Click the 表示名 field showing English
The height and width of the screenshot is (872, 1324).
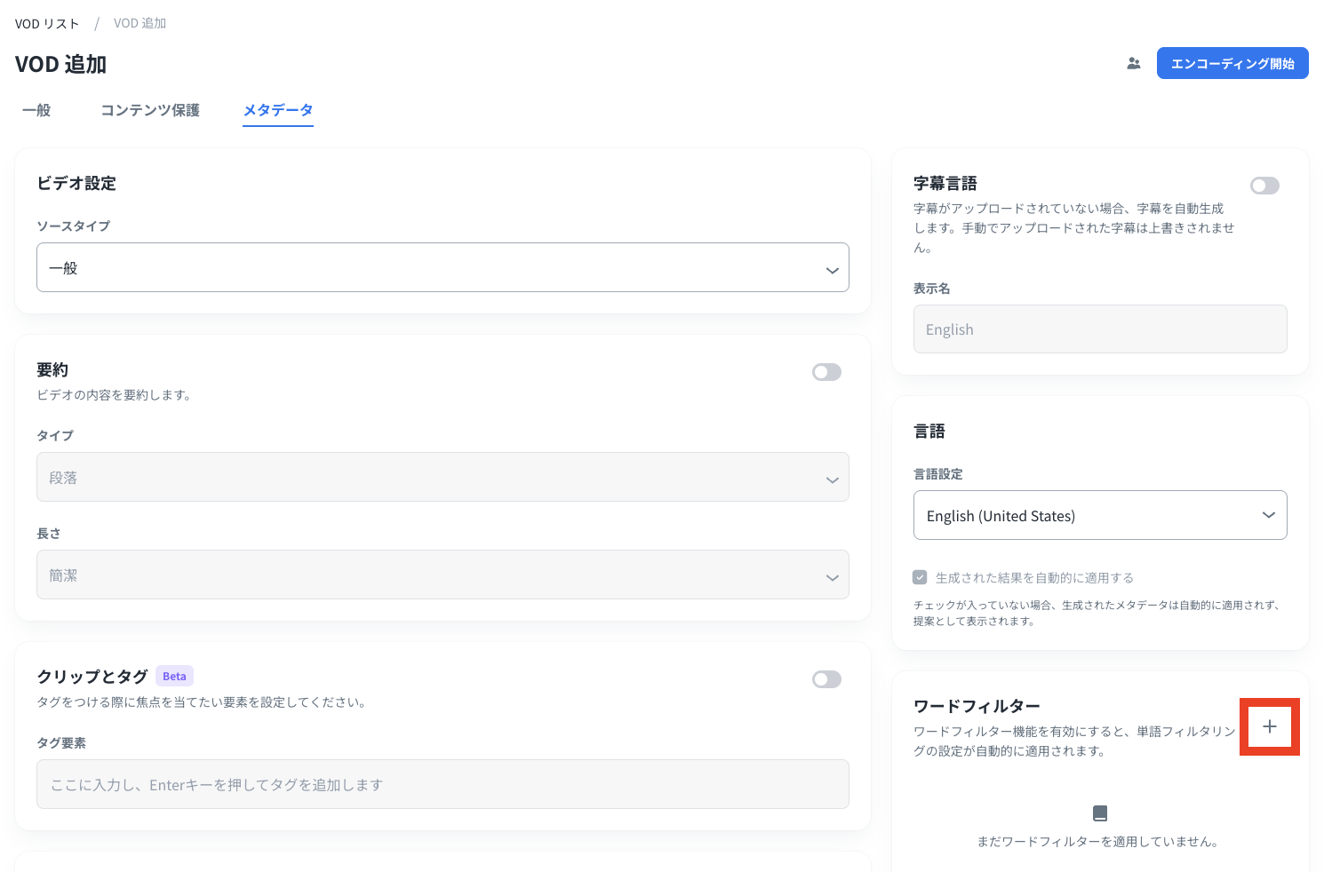click(x=1099, y=329)
